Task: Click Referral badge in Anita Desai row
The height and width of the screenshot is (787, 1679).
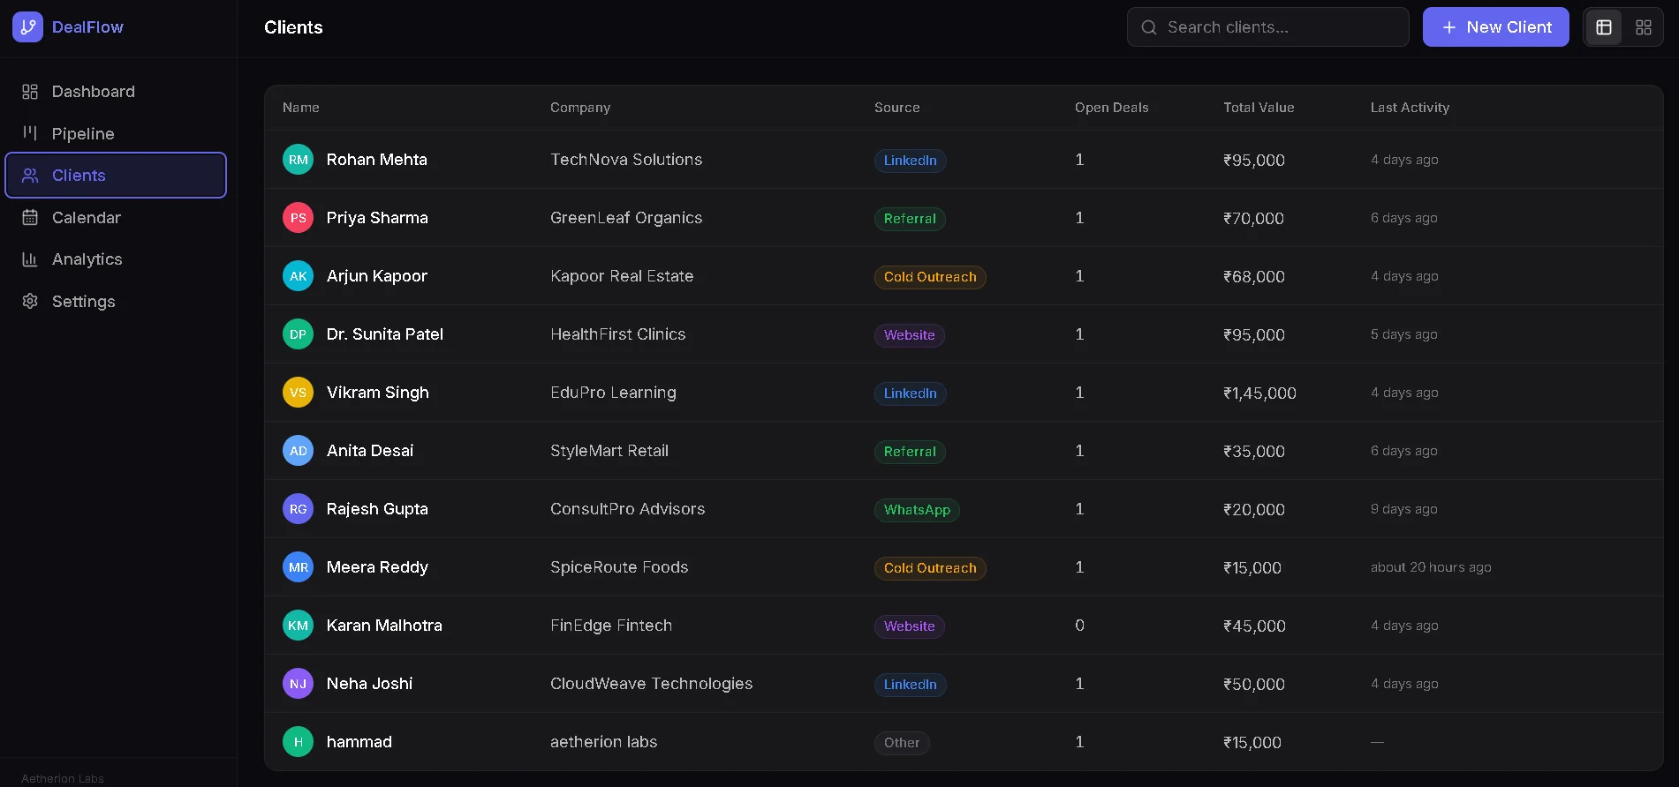Action: point(910,452)
